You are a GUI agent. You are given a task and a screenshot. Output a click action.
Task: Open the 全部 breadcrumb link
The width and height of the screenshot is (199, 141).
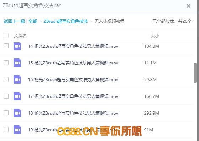click(33, 21)
